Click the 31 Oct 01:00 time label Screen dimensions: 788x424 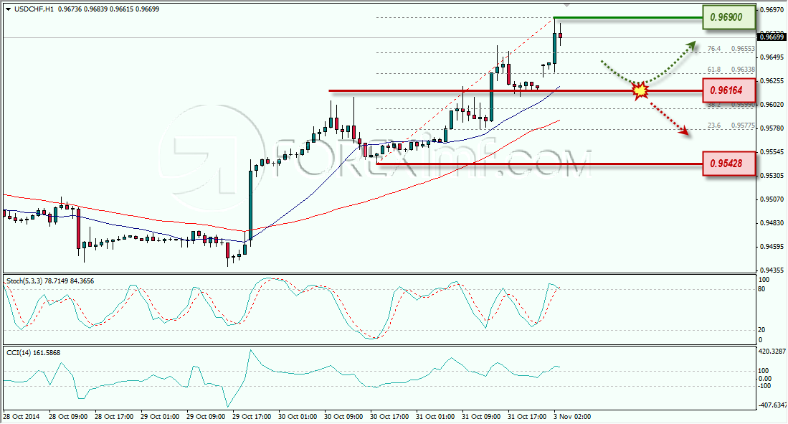point(435,416)
